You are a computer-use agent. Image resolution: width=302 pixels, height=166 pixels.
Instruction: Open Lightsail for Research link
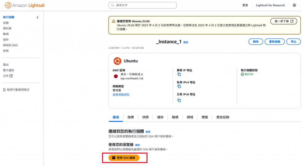[x=270, y=5]
